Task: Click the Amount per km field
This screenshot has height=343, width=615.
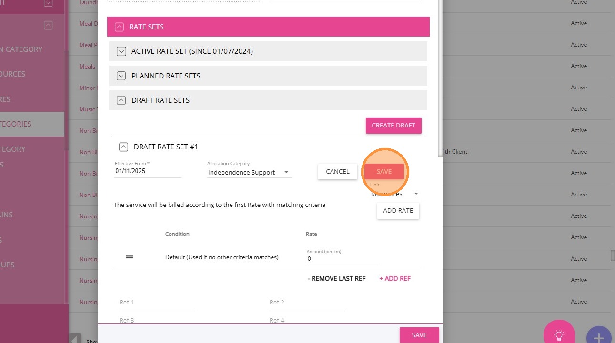Action: (343, 259)
